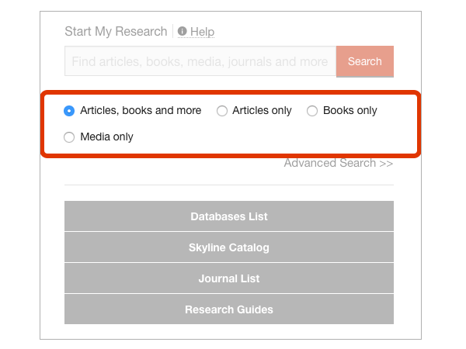Open the Databases List
466x349 pixels.
pos(229,216)
